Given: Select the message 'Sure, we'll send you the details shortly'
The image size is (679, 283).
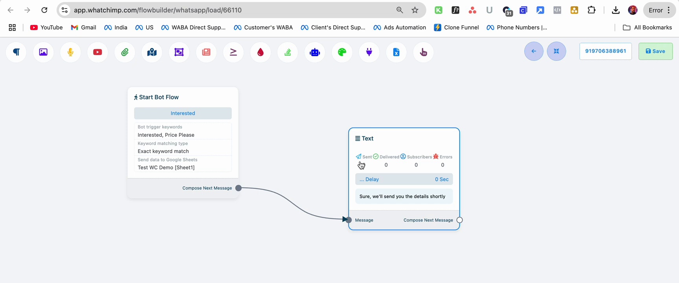Looking at the screenshot, I should (x=404, y=197).
